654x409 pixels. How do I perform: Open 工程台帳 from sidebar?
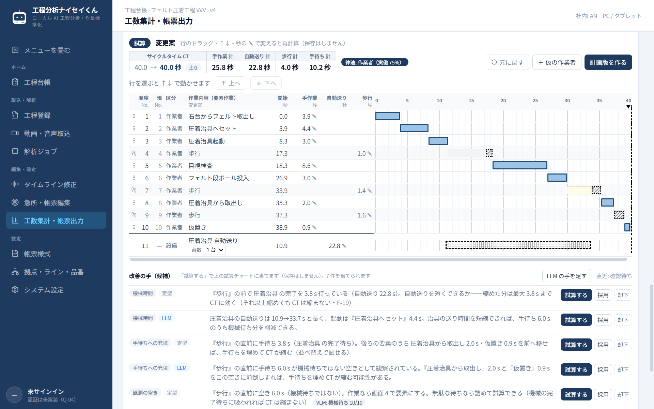pos(56,82)
